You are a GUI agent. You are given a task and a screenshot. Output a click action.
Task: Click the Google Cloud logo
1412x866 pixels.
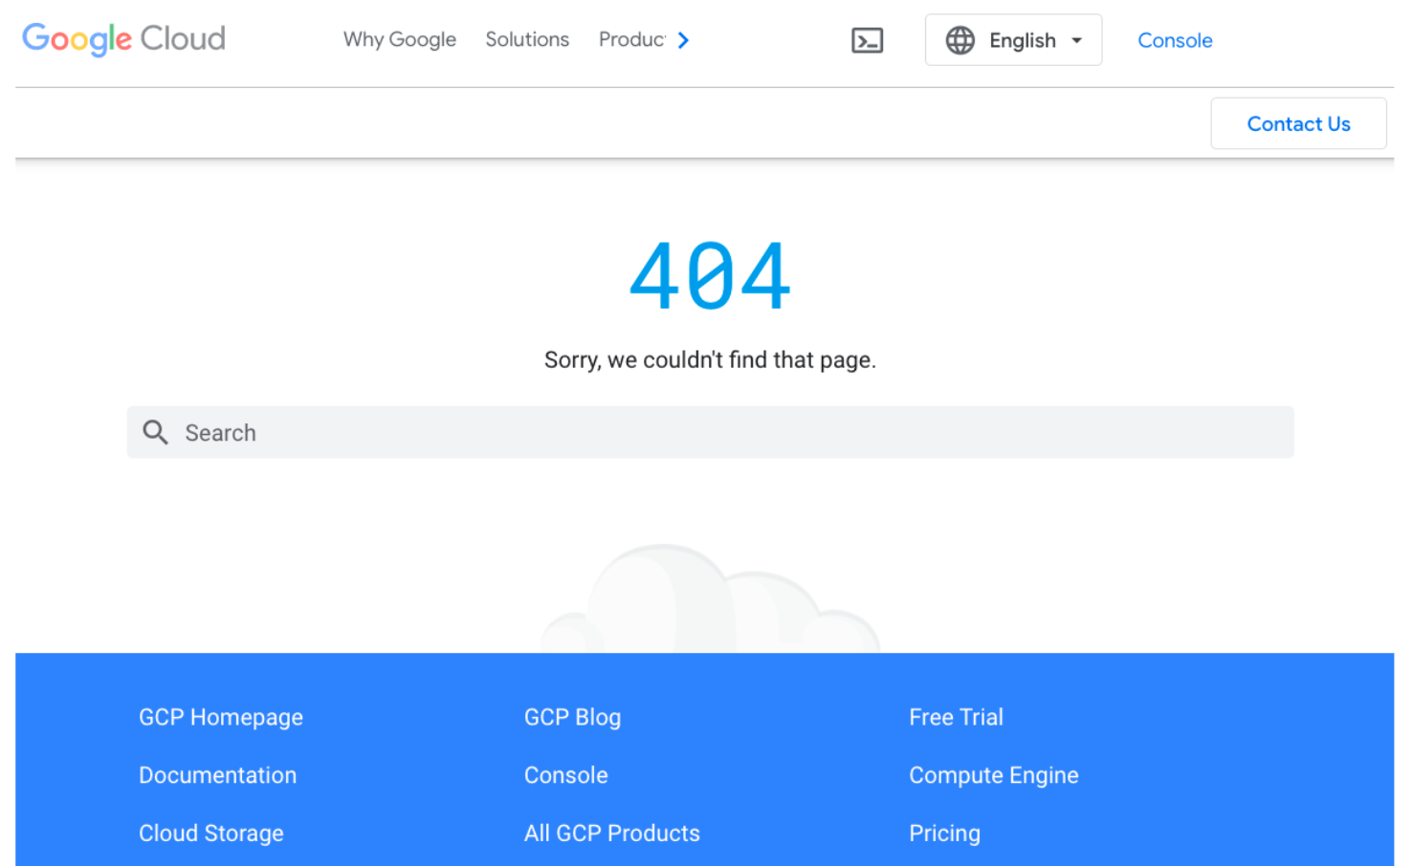click(x=123, y=39)
